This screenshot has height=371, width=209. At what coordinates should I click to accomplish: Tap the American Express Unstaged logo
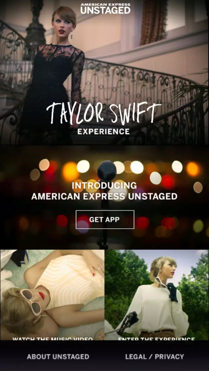click(x=105, y=8)
